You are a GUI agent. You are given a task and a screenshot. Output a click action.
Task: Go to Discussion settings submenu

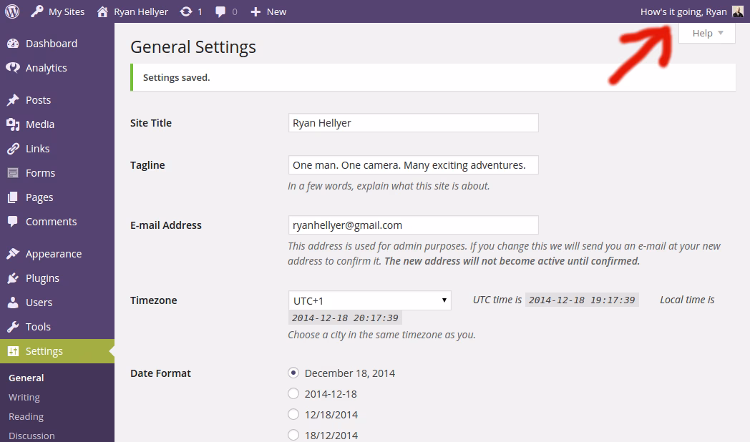[31, 436]
